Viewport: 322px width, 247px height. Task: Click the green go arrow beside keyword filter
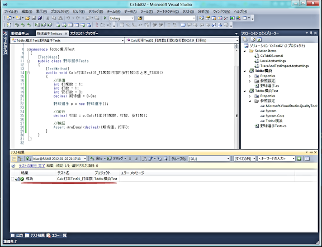point(299,158)
